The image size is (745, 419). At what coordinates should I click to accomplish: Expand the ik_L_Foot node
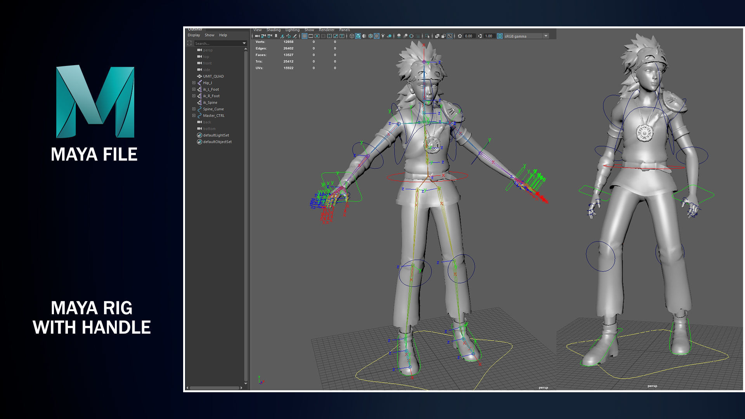tap(194, 89)
